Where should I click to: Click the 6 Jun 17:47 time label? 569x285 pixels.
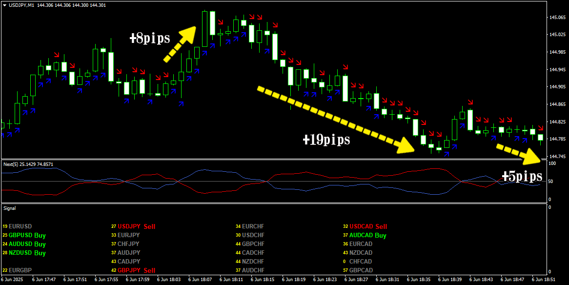pyautogui.click(x=44, y=280)
